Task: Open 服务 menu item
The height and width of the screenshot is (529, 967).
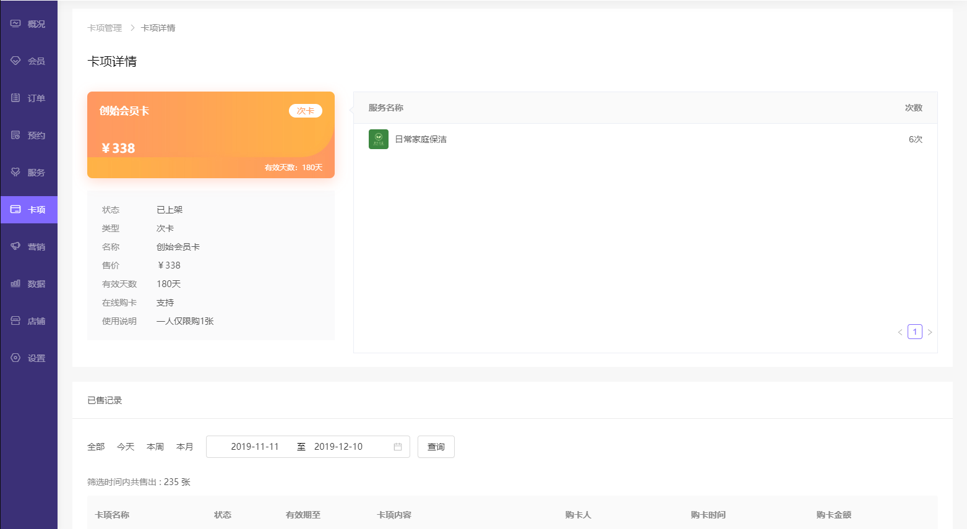Action: point(29,173)
